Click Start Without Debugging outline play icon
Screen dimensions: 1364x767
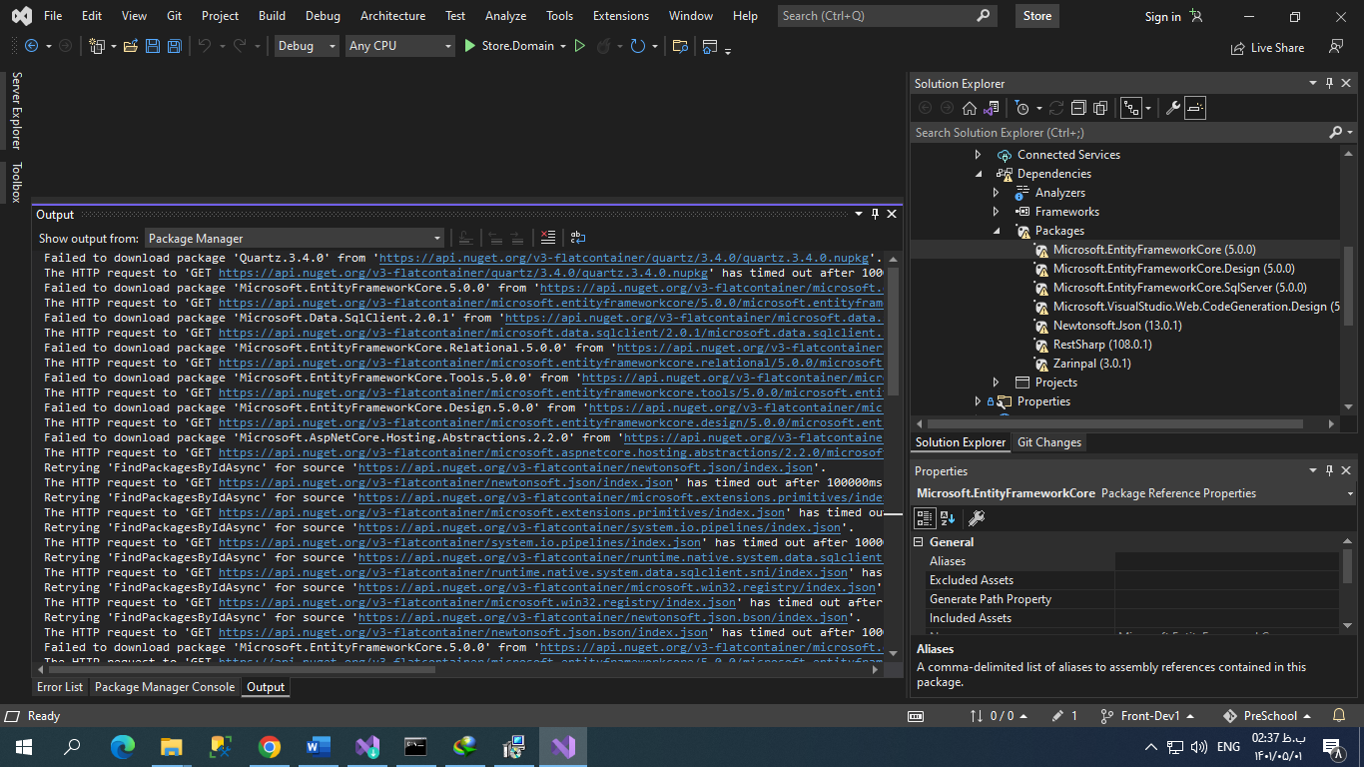tap(579, 46)
